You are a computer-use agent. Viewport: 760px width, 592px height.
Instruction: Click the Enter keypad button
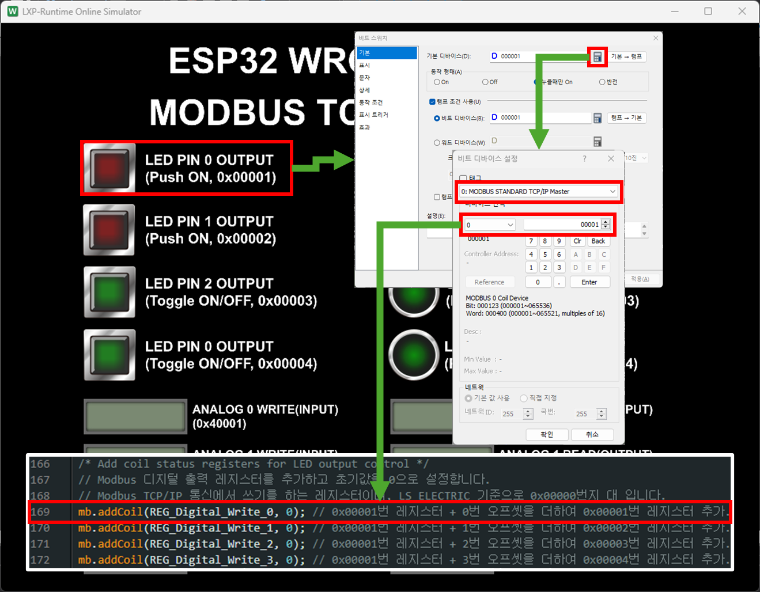[x=589, y=282]
